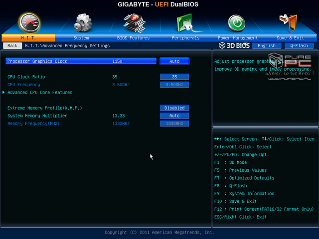Viewport: 319px width, 239px height.
Task: Click the F9 : System Information line
Action: pyautogui.click(x=244, y=194)
